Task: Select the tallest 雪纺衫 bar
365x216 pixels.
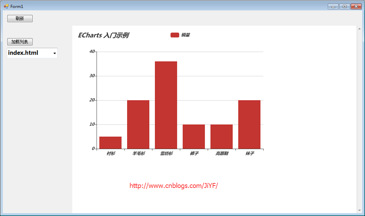Action: pyautogui.click(x=166, y=105)
